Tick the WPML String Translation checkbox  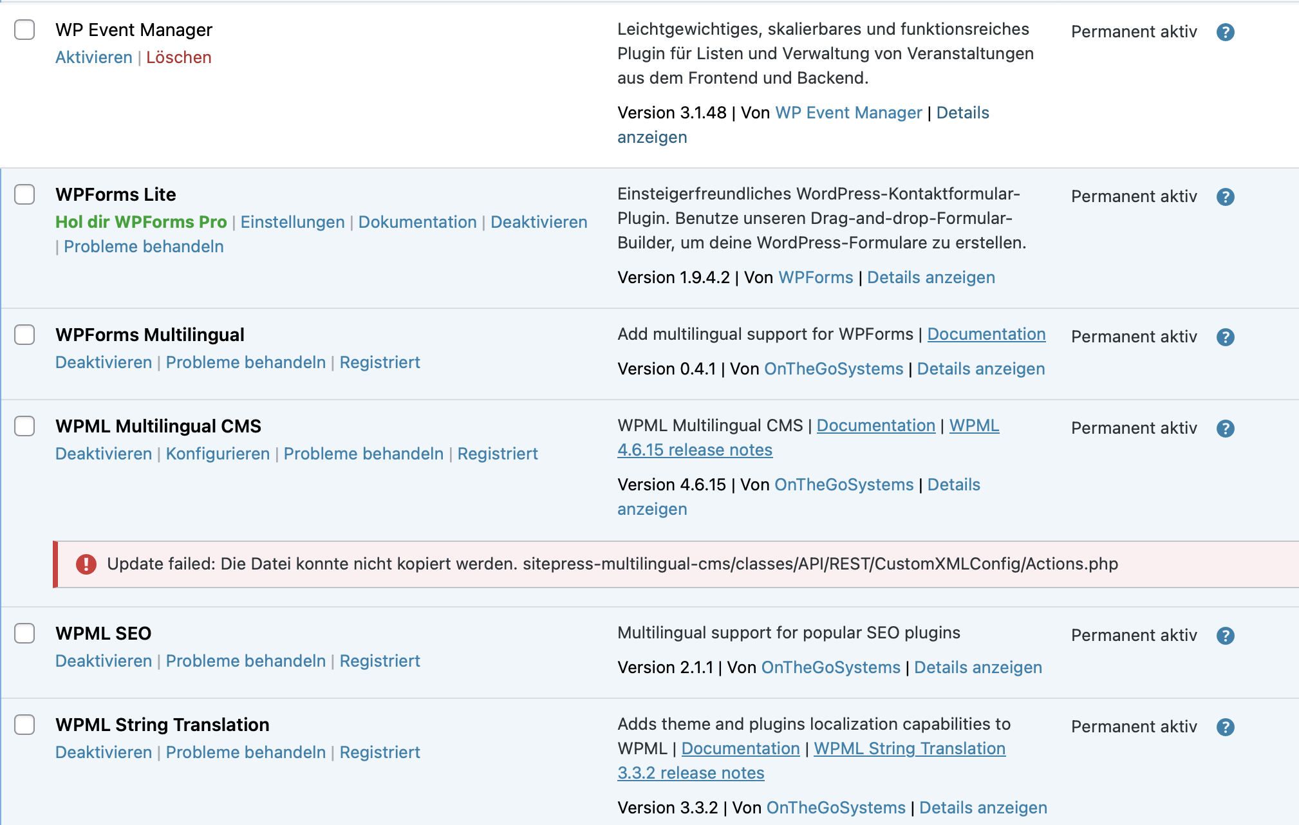(24, 724)
